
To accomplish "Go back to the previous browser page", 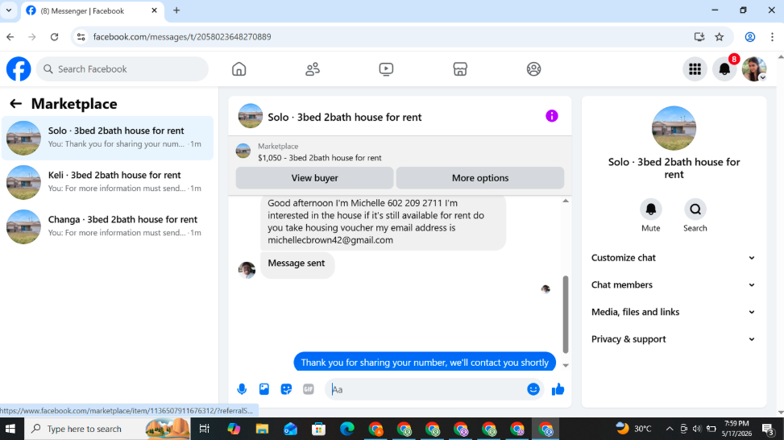I will pos(10,36).
